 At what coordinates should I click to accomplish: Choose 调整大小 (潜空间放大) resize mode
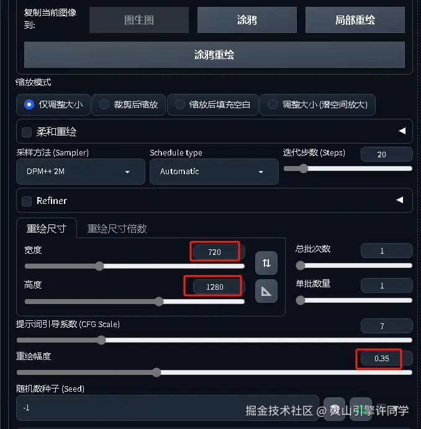click(317, 104)
